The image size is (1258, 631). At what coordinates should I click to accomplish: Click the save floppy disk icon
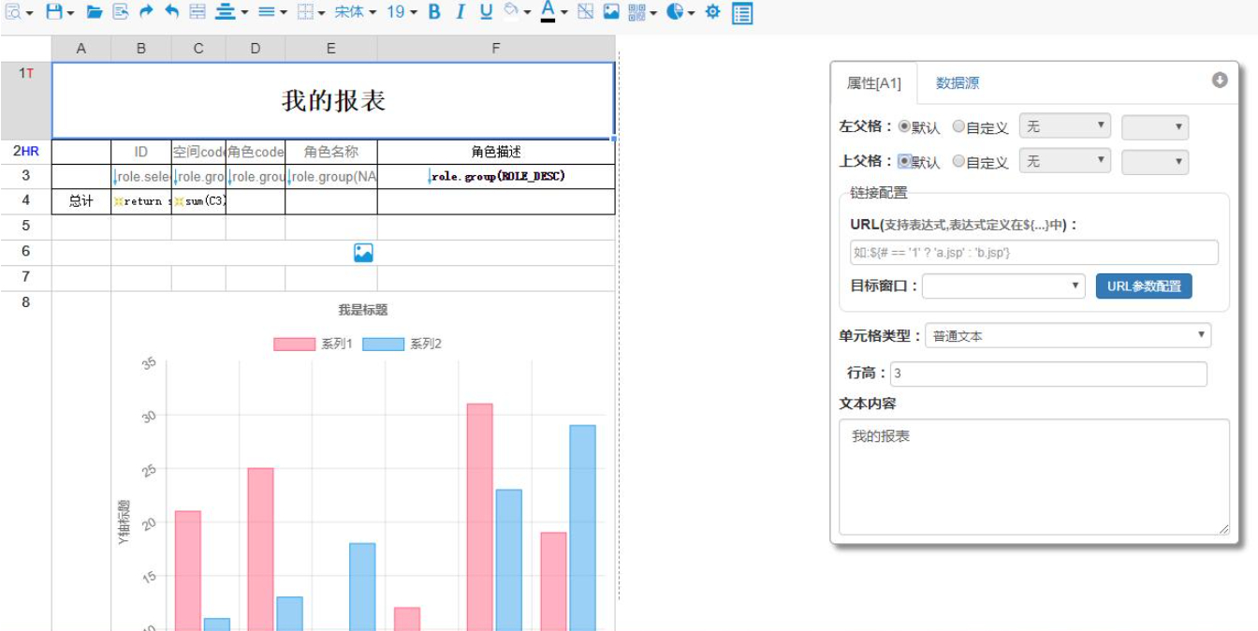(60, 12)
